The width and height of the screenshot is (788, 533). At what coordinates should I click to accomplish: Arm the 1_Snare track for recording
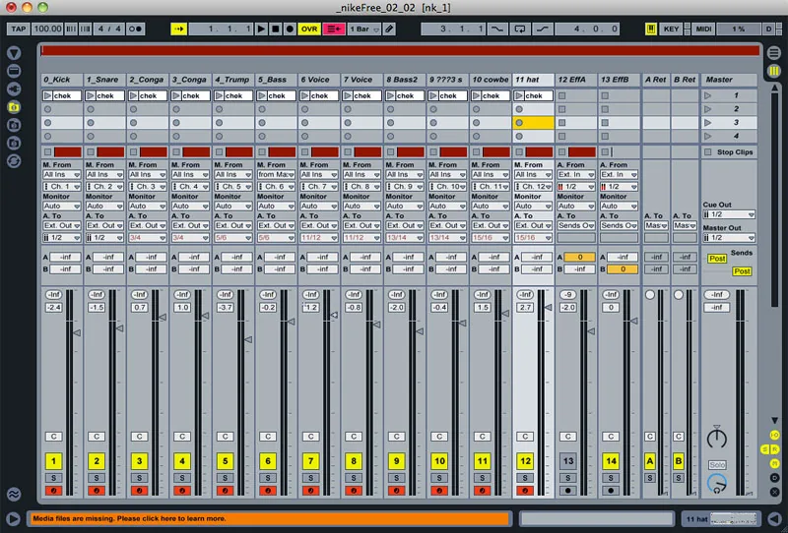96,490
